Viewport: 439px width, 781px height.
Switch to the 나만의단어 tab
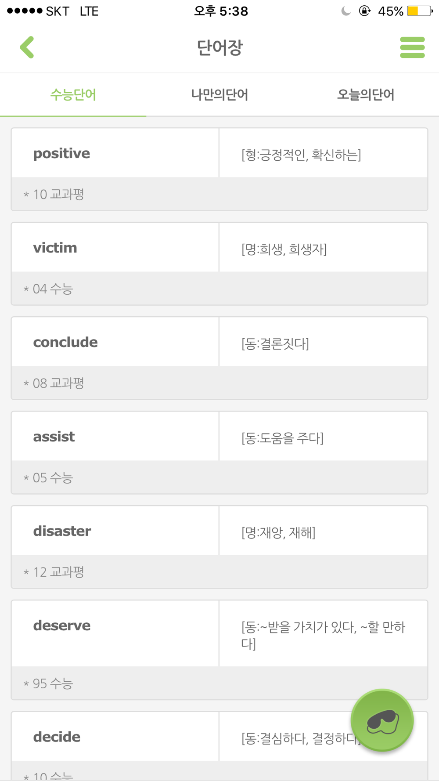pos(219,94)
